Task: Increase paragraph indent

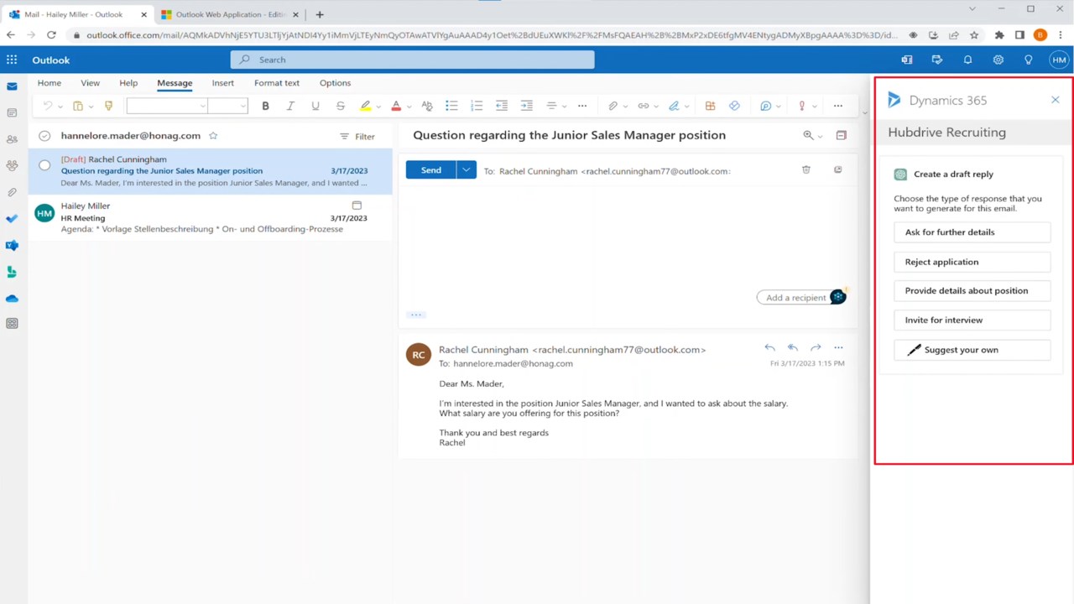Action: (x=527, y=106)
